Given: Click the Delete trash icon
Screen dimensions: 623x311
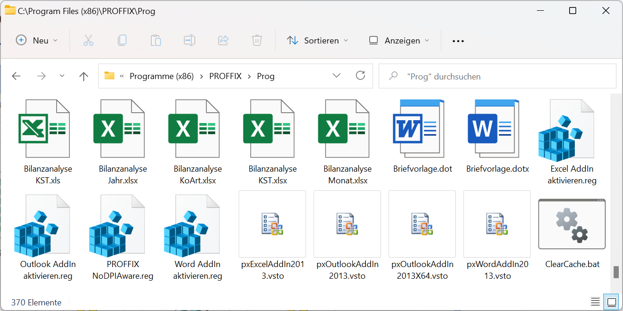Looking at the screenshot, I should click(257, 40).
